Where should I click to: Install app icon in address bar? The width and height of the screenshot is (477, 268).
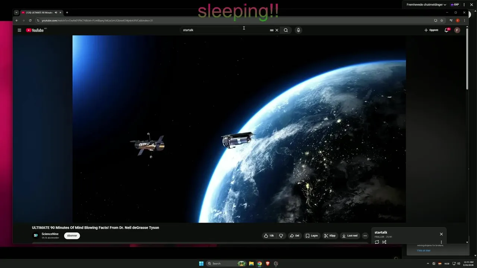(x=435, y=20)
